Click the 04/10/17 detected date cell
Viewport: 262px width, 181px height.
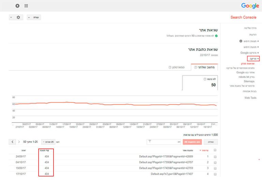21,162
